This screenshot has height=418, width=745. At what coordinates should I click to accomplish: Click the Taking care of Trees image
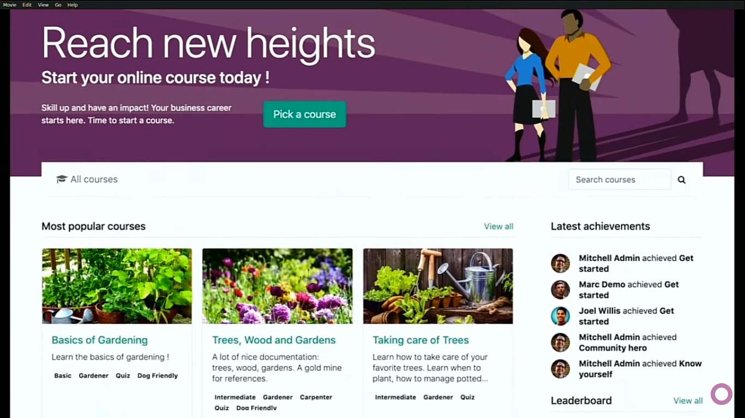pyautogui.click(x=438, y=286)
